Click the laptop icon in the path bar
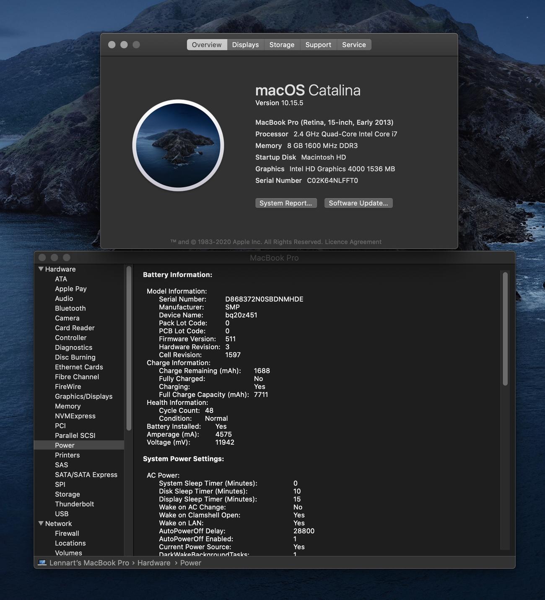This screenshot has height=600, width=545. point(42,563)
